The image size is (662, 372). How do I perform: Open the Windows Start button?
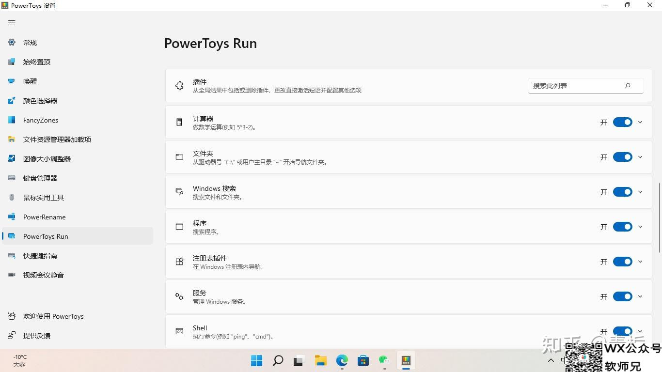tap(257, 360)
